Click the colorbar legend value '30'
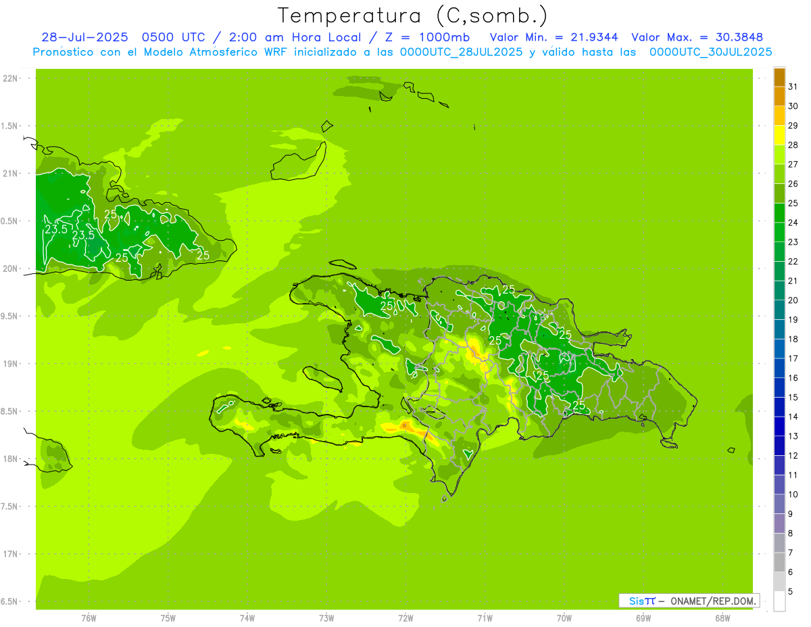This screenshot has height=627, width=811. pos(793,106)
